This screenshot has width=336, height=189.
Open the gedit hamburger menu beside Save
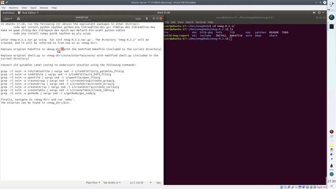tap(147, 19)
